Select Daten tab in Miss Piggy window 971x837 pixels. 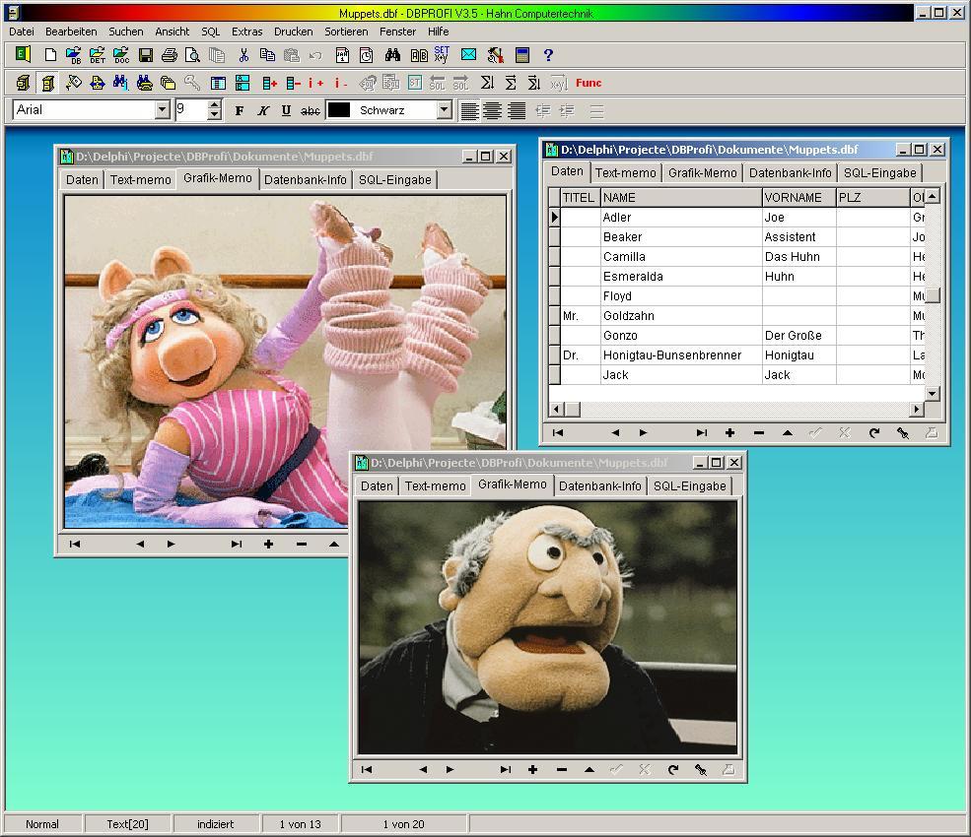82,180
